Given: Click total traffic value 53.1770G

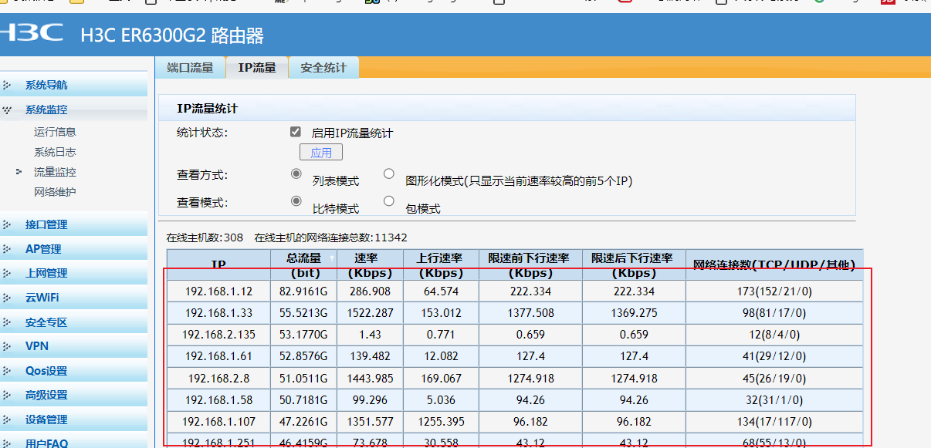Looking at the screenshot, I should (303, 335).
